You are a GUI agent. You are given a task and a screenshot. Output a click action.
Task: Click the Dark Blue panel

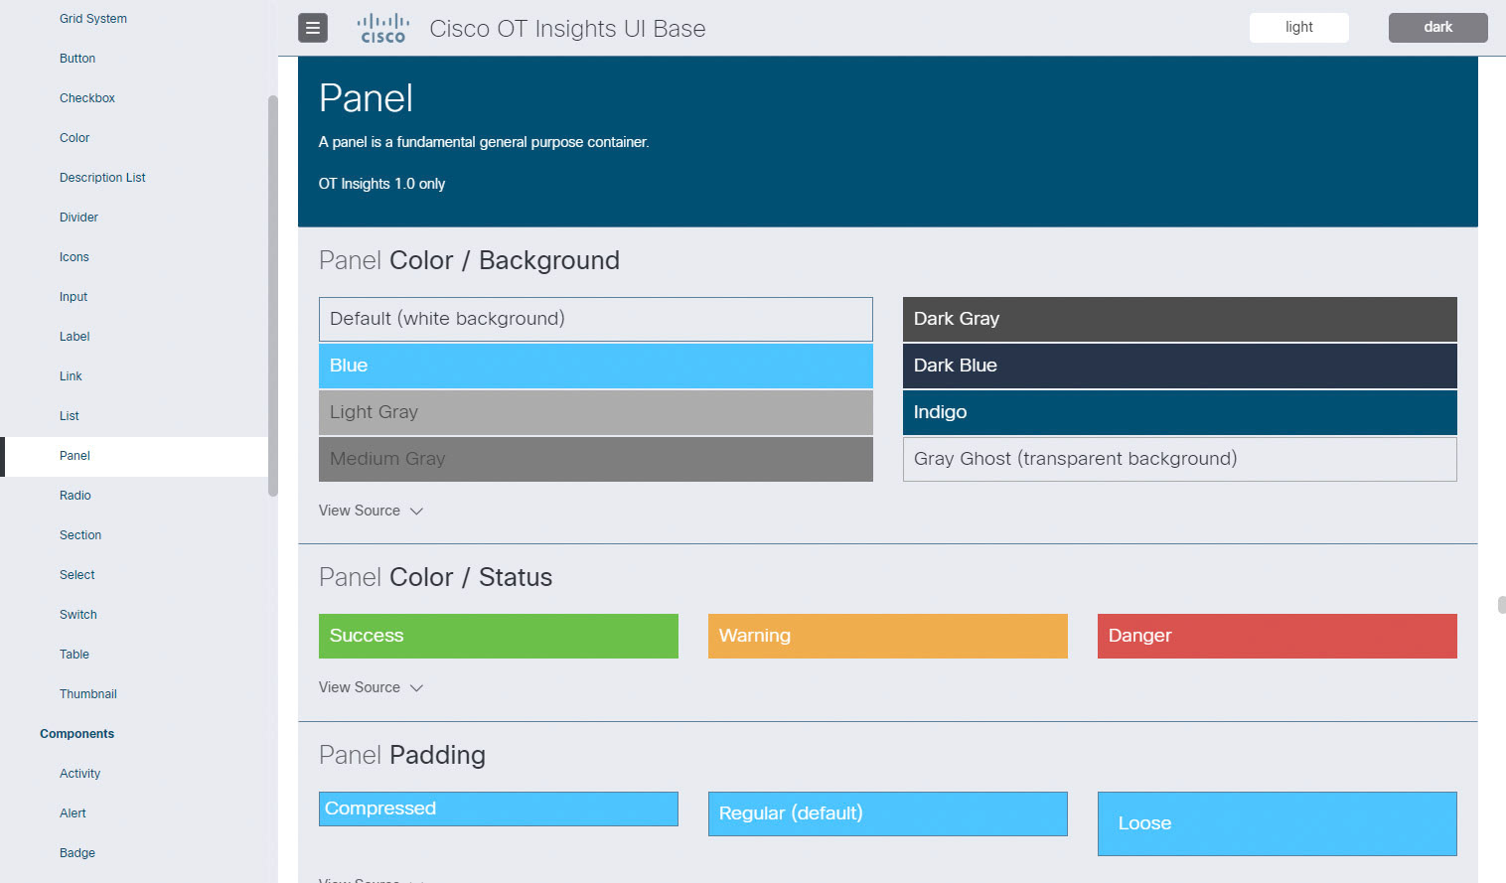pyautogui.click(x=1180, y=366)
